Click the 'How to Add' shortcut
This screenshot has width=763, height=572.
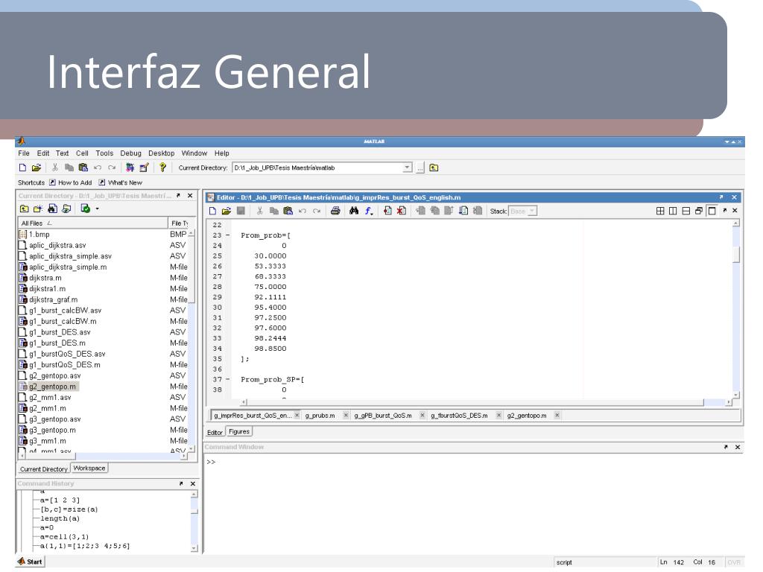[71, 183]
